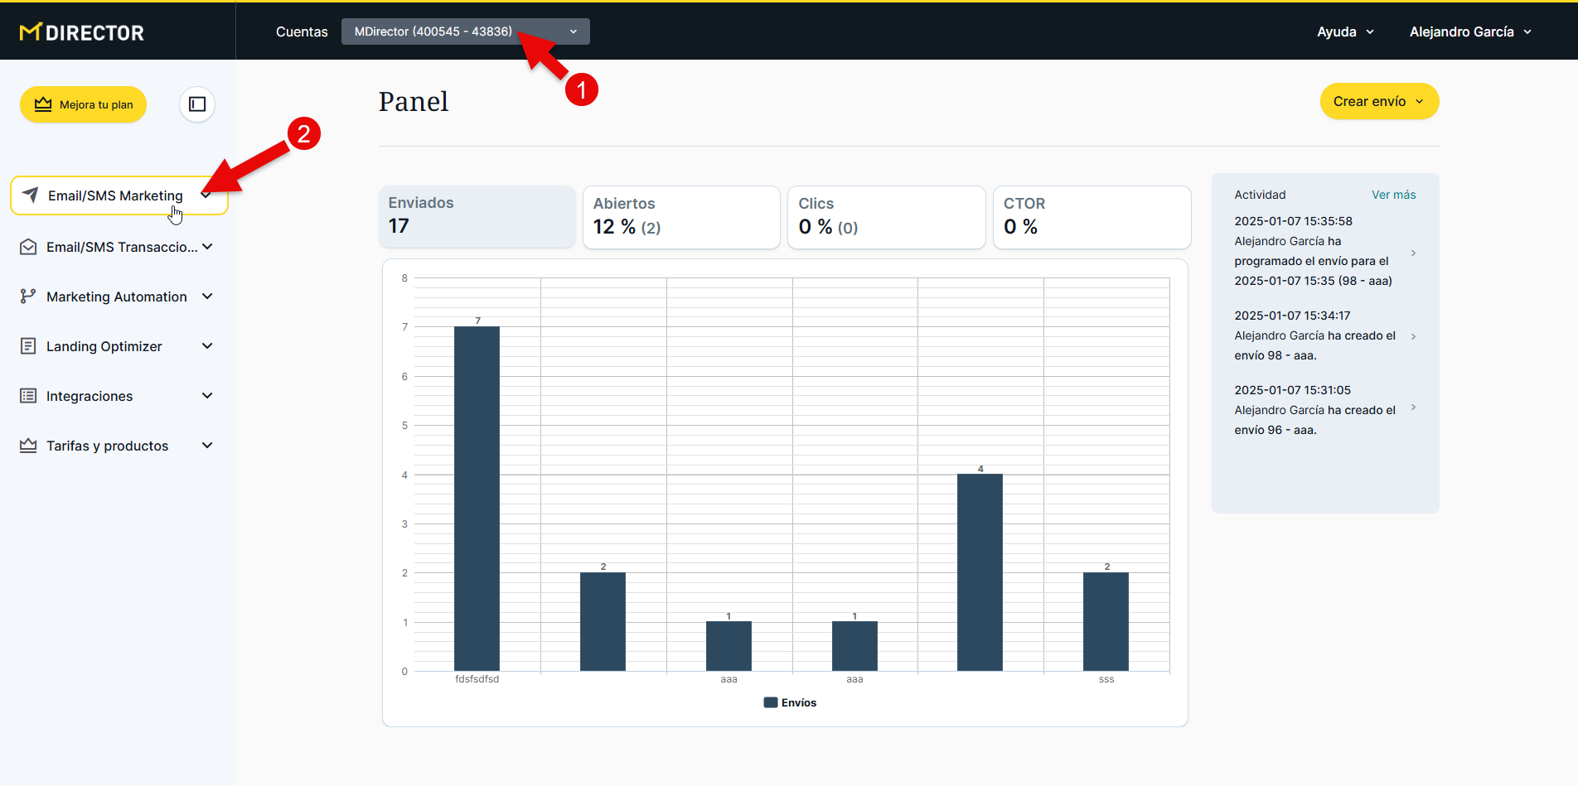Follow the Ver más activity link
Viewport: 1578px width, 786px height.
tap(1393, 195)
